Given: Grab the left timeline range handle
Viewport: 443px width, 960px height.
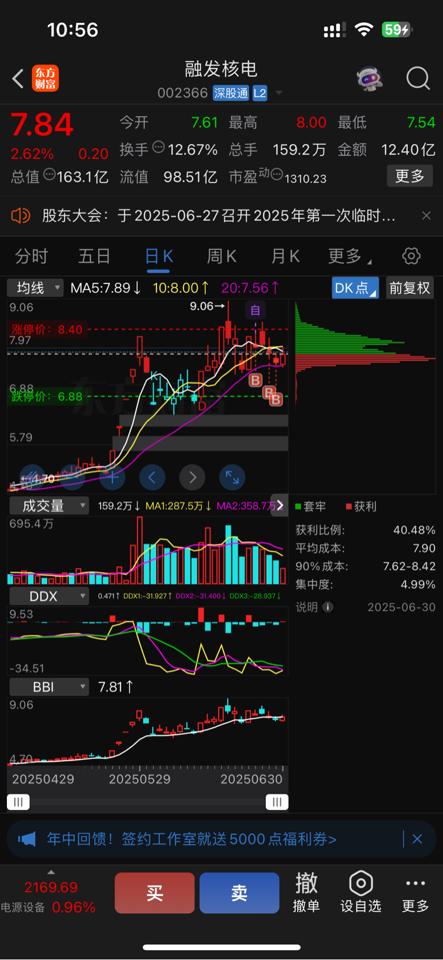Looking at the screenshot, I should (x=18, y=802).
